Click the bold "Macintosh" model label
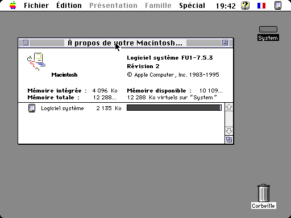 click(64, 75)
